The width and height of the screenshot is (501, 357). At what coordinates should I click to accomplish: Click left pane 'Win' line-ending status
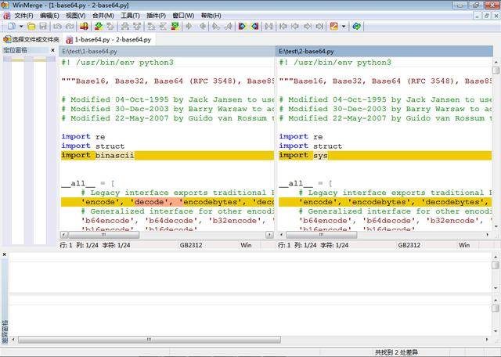pyautogui.click(x=246, y=245)
